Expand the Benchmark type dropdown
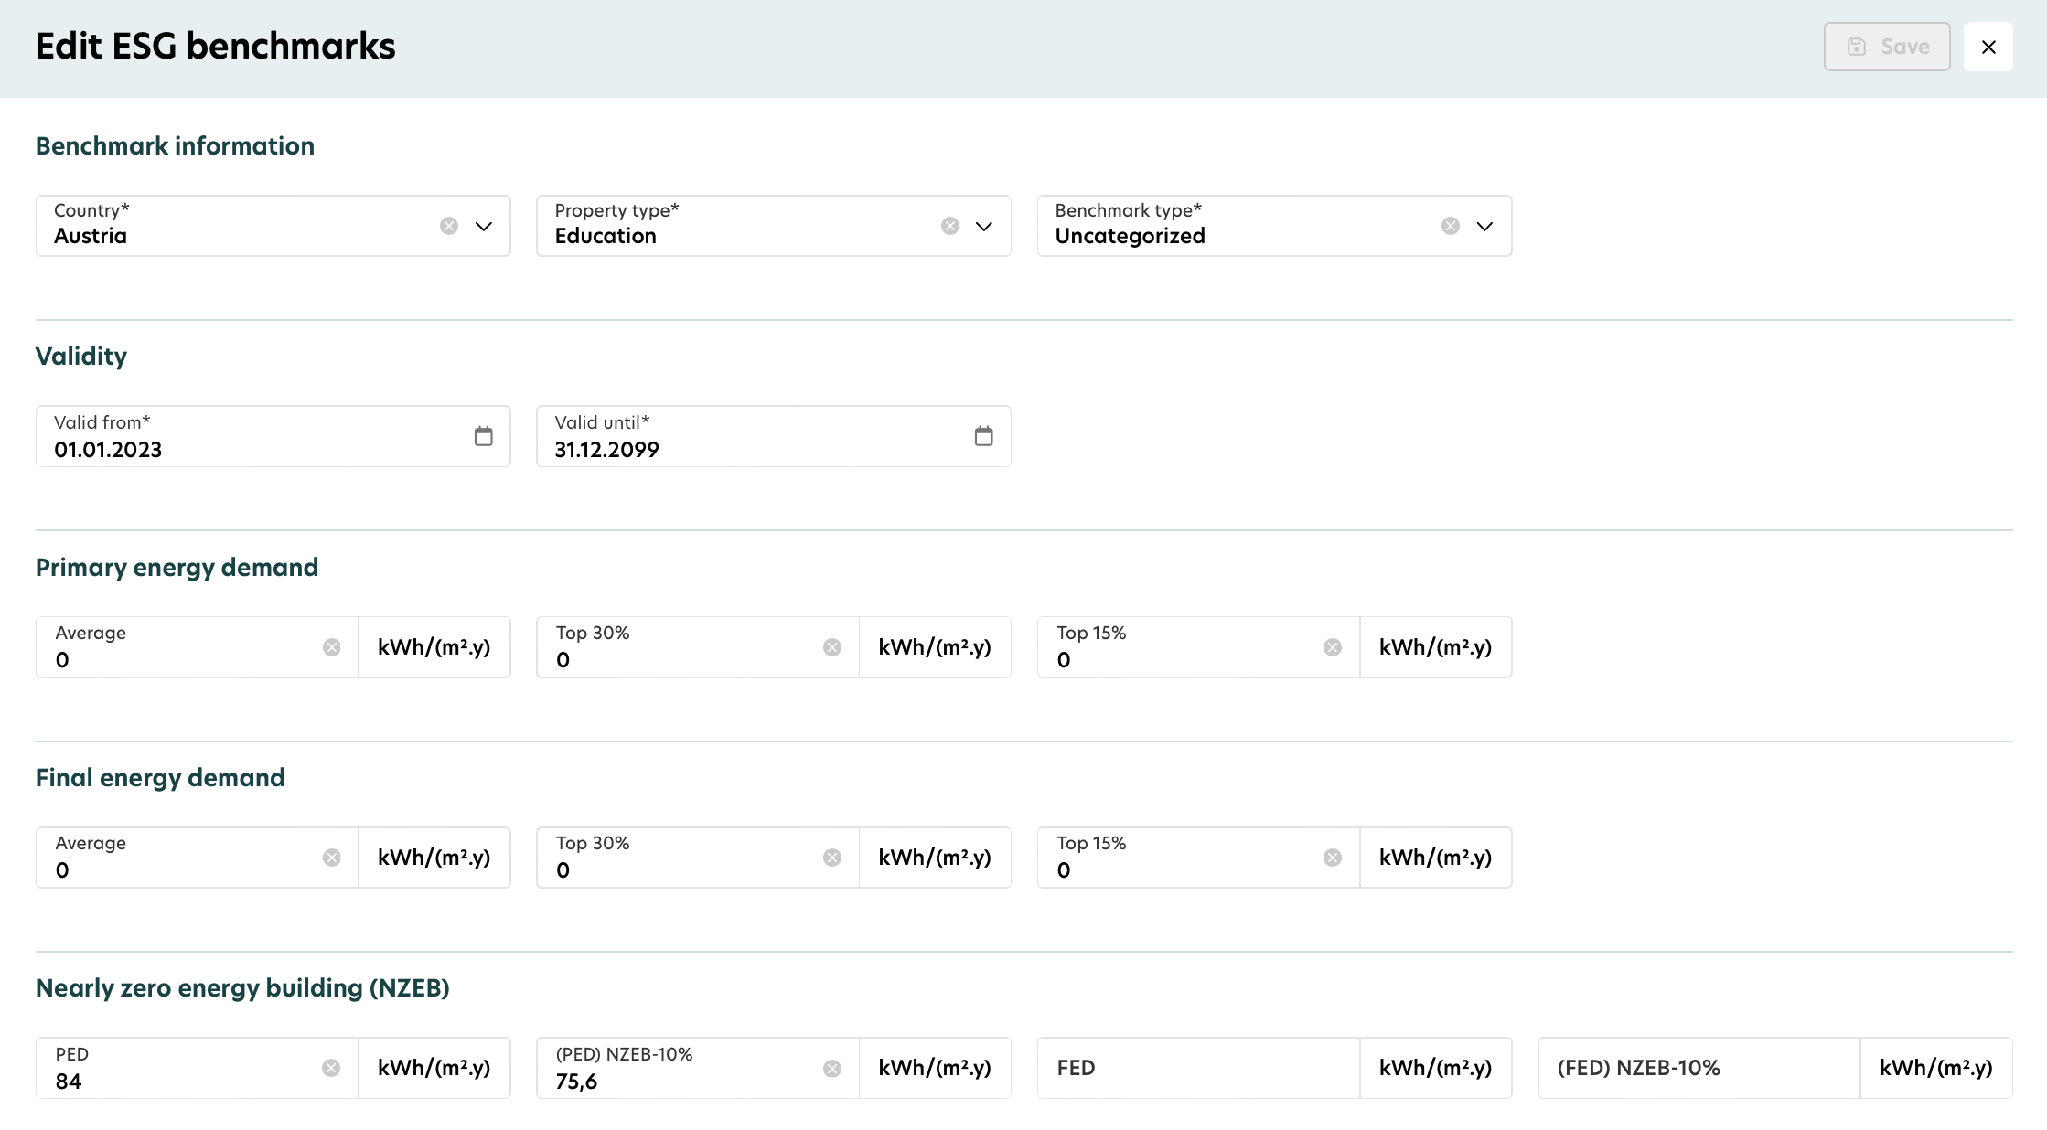Image resolution: width=2047 pixels, height=1130 pixels. [x=1484, y=226]
